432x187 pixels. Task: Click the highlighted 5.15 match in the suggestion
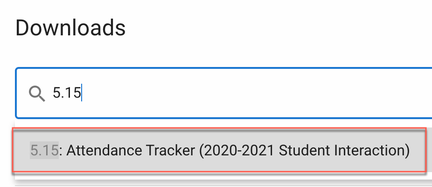[x=44, y=150]
